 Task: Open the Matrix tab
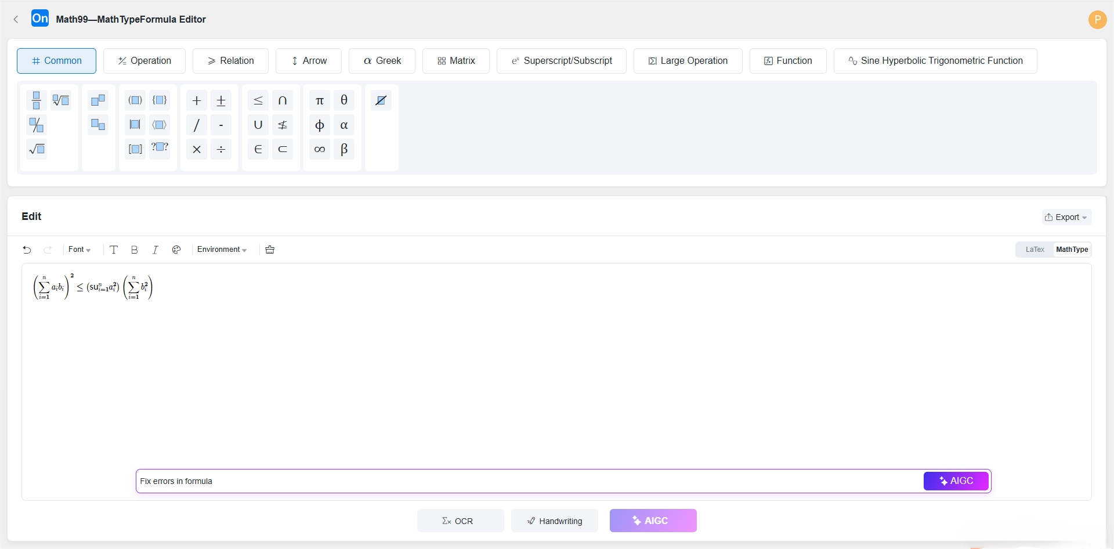point(456,61)
